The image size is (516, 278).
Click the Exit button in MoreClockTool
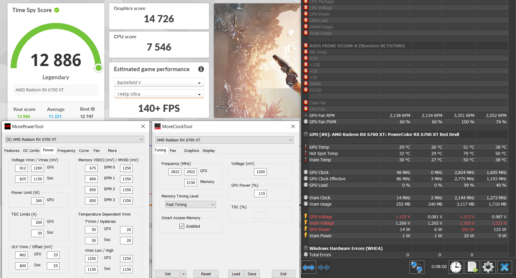click(283, 274)
